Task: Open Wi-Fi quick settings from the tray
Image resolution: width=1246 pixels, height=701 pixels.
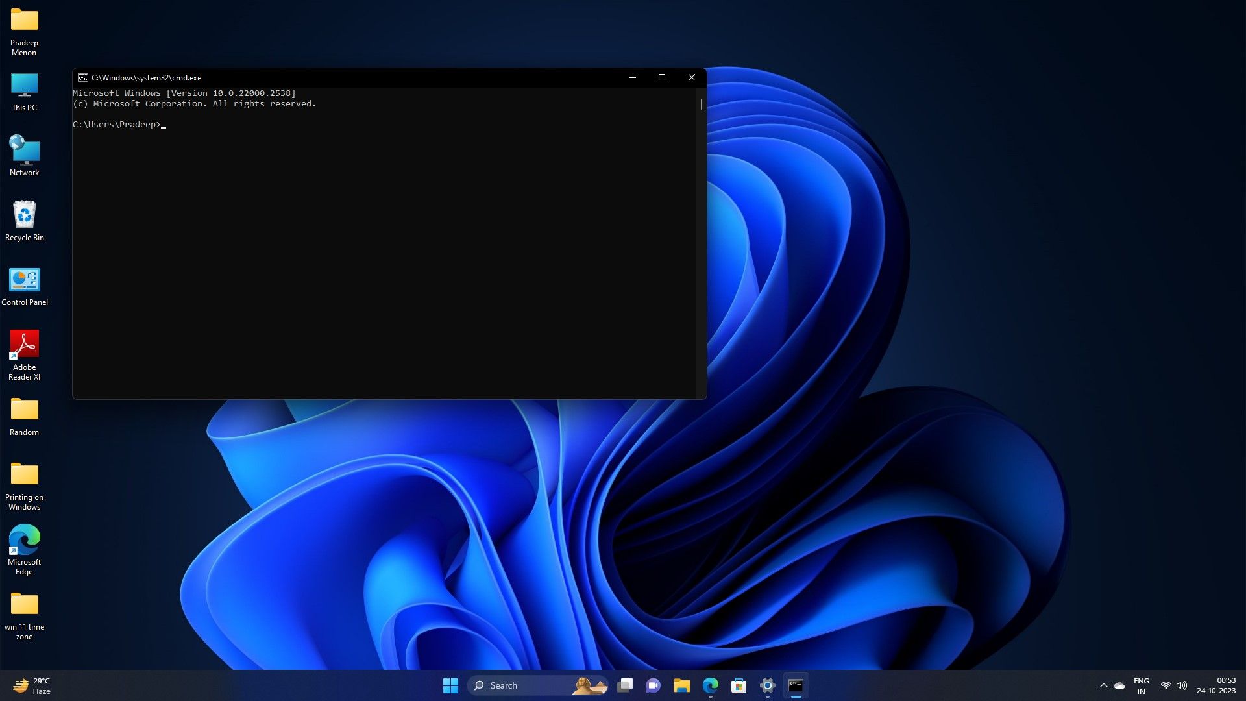Action: tap(1165, 685)
